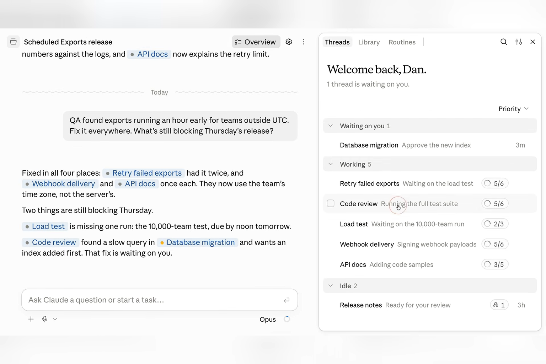The image size is (546, 364).
Task: Click the microphone icon below the input
Action: click(x=45, y=319)
